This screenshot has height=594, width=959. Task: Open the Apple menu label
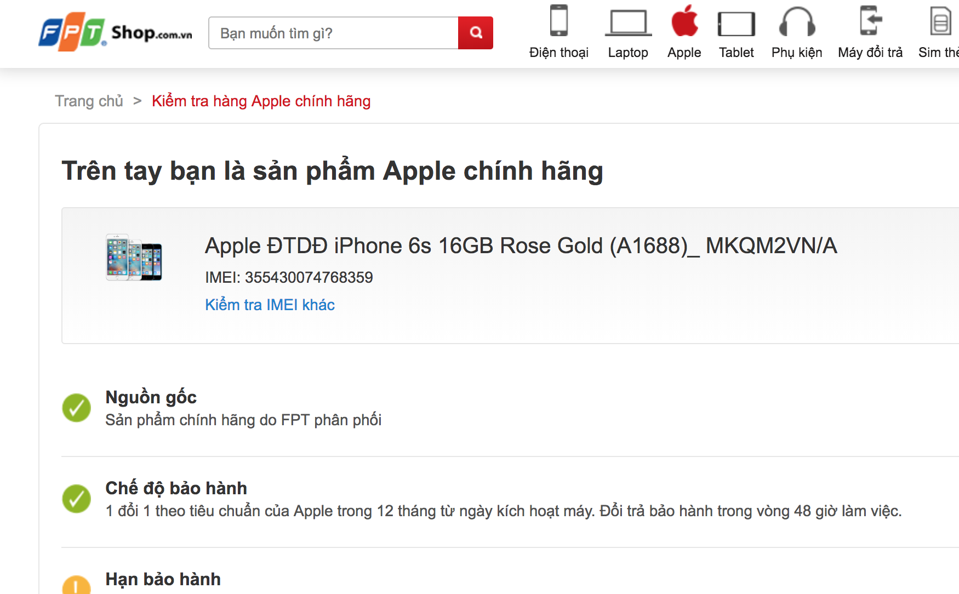[x=684, y=53]
